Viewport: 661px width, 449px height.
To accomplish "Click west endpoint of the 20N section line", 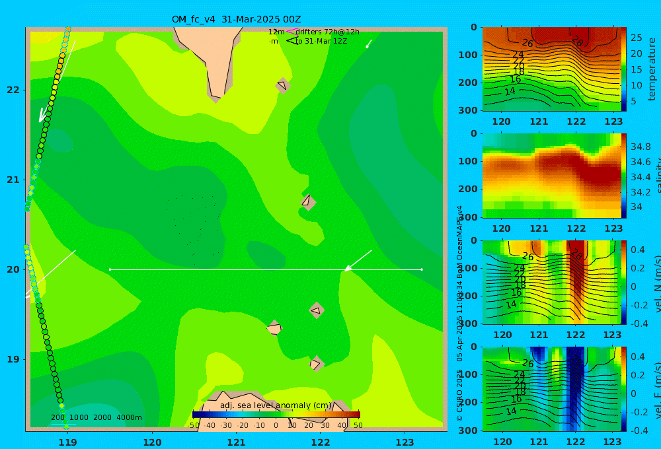I will pyautogui.click(x=110, y=269).
